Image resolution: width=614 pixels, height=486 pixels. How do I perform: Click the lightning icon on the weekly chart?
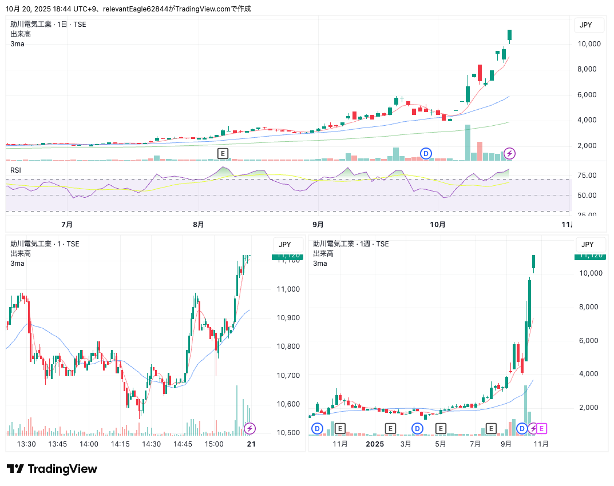[x=533, y=428]
